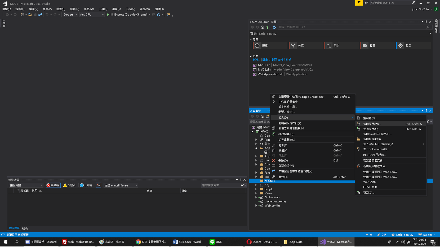This screenshot has width=440, height=247.
Task: Switch to the 輸出 (Output) tab
Action: [x=25, y=229]
